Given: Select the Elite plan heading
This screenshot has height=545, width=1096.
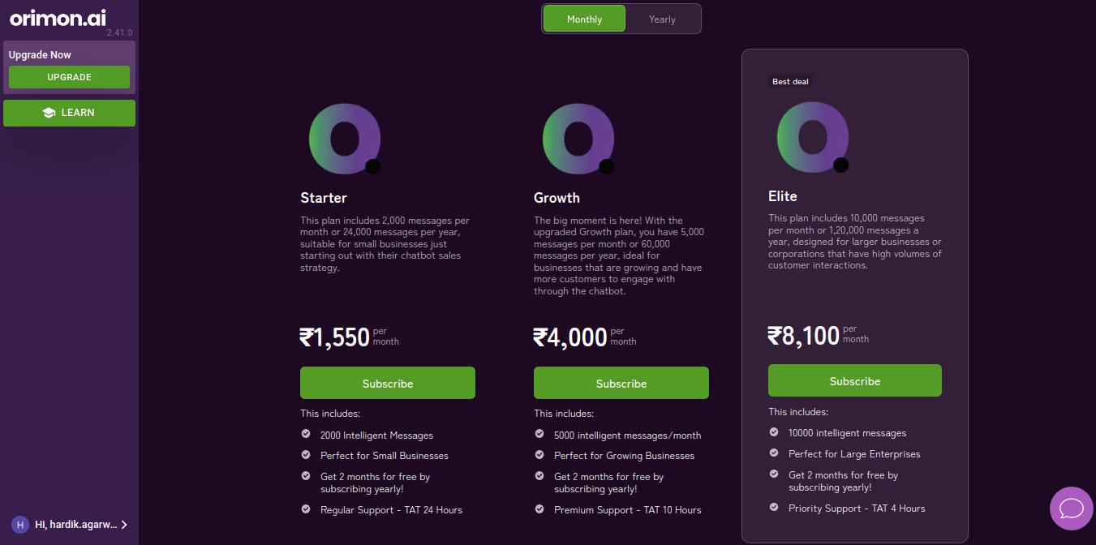Looking at the screenshot, I should (x=783, y=196).
